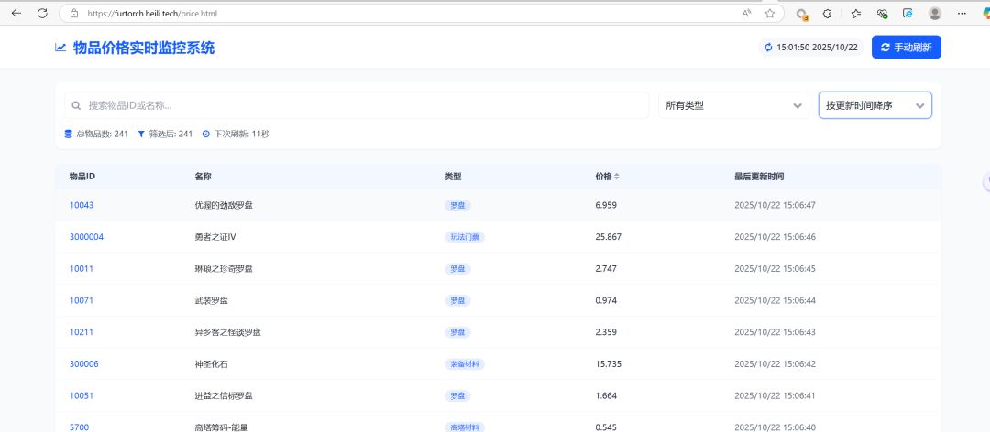This screenshot has width=990, height=432.
Task: Click the 最后更新时间 column header
Action: tap(759, 177)
